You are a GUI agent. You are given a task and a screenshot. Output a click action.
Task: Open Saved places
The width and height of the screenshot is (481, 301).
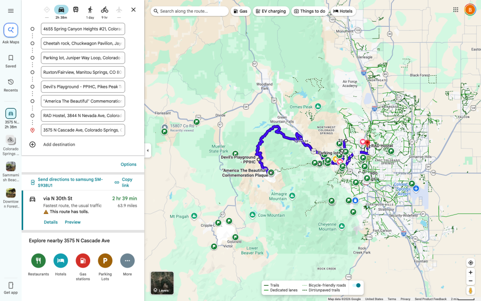(x=11, y=61)
